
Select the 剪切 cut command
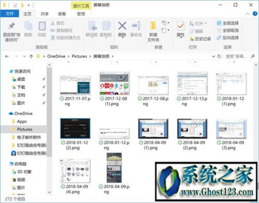click(x=57, y=23)
